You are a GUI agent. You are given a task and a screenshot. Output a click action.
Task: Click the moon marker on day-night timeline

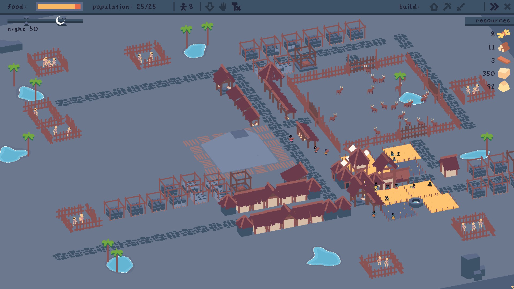pos(61,21)
